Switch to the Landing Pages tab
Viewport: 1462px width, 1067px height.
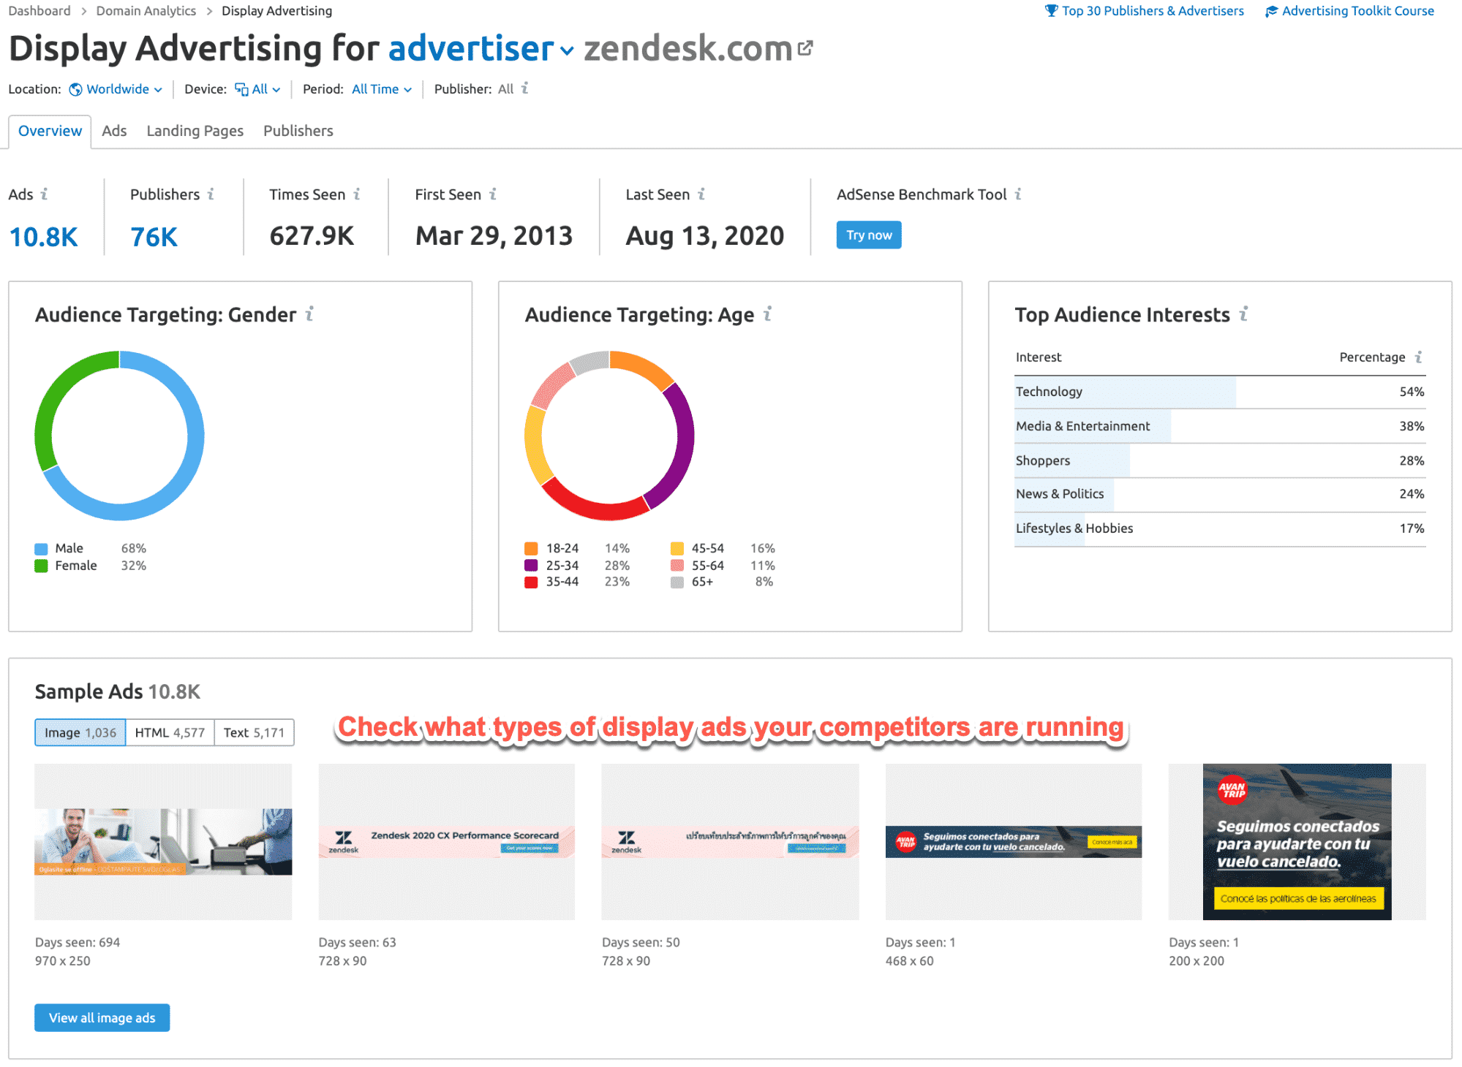click(194, 130)
